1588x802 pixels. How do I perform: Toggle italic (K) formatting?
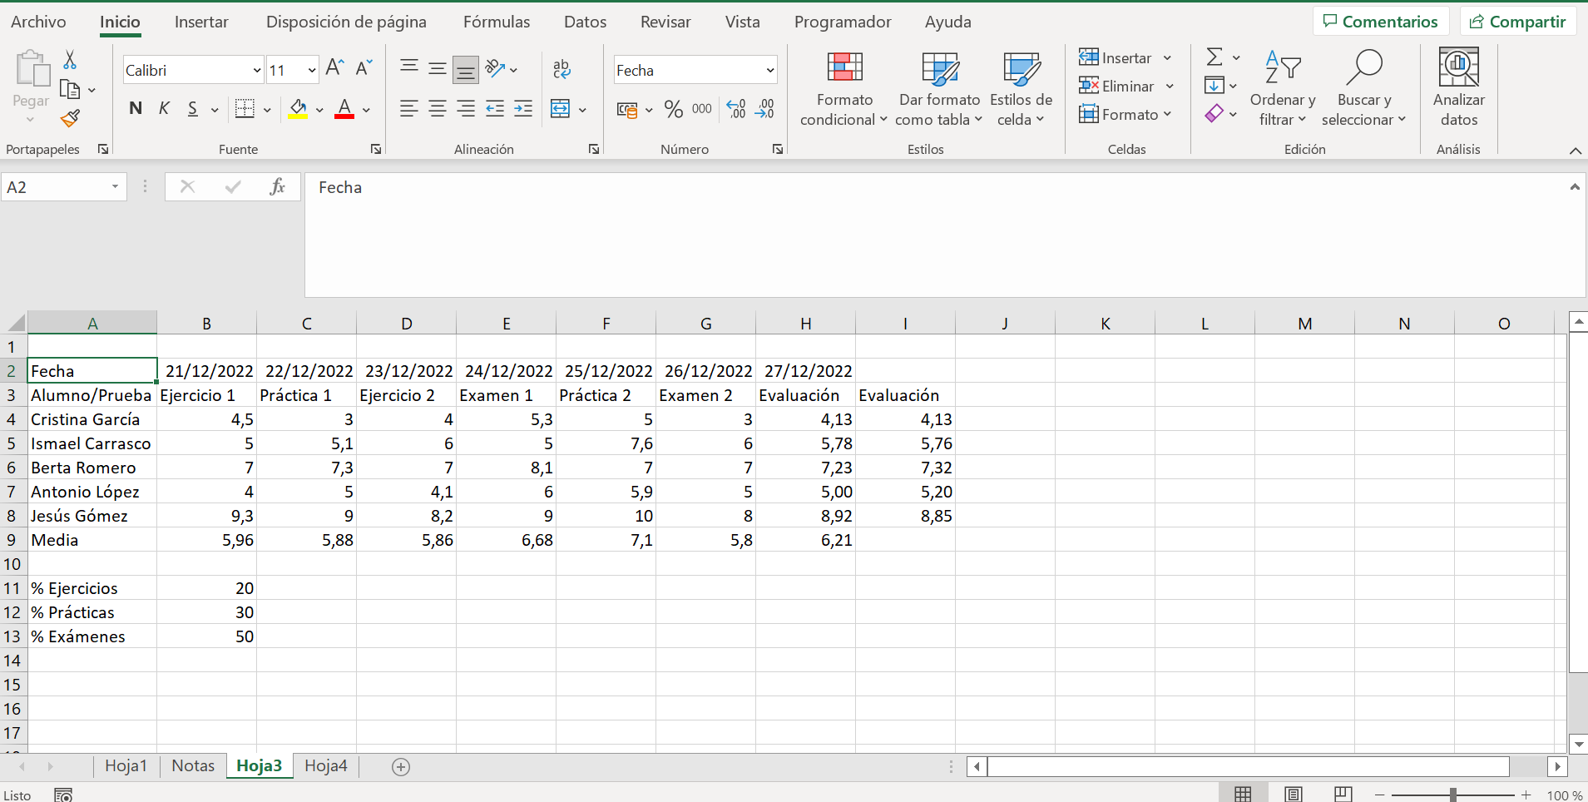pos(164,109)
